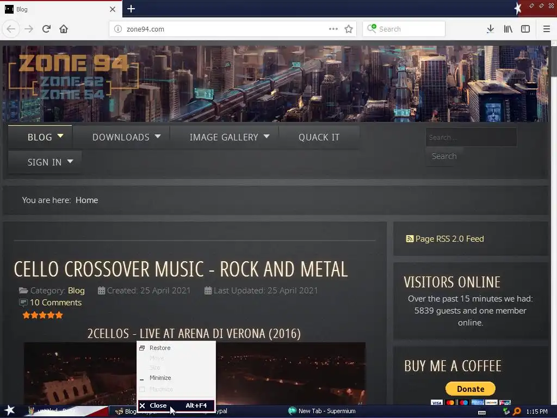Expand the DOWNLOADS menu arrow

click(158, 136)
